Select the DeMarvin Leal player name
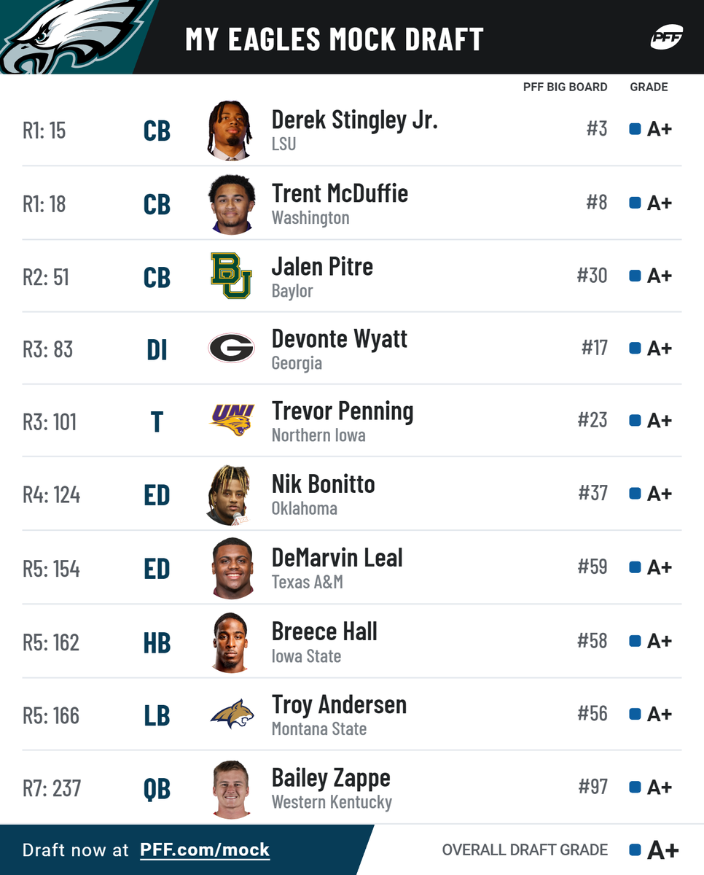The height and width of the screenshot is (875, 704). pos(337,559)
